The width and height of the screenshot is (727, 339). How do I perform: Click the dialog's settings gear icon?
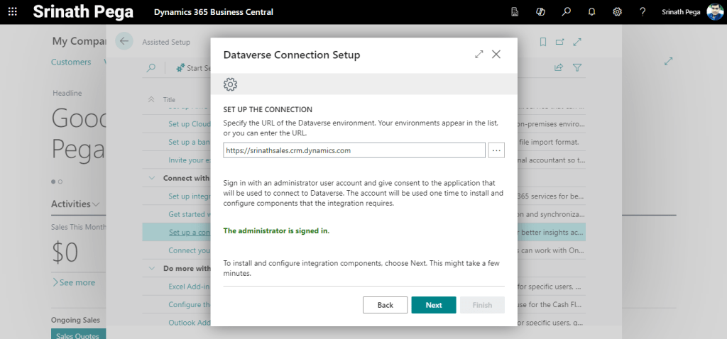[230, 84]
